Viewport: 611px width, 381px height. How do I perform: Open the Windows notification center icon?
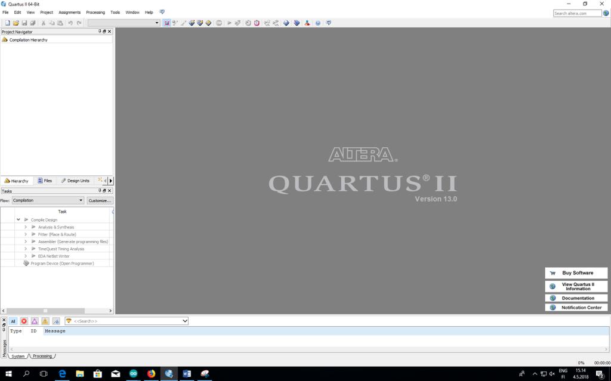pos(600,374)
